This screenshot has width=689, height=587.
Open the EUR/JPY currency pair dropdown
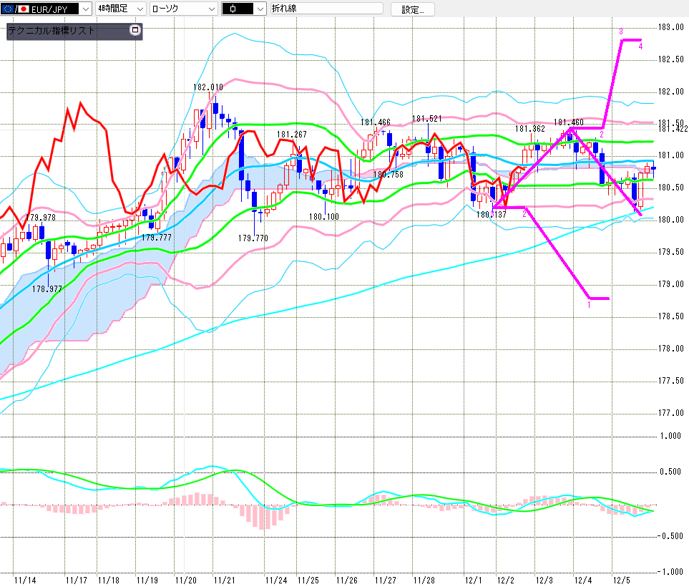[84, 9]
